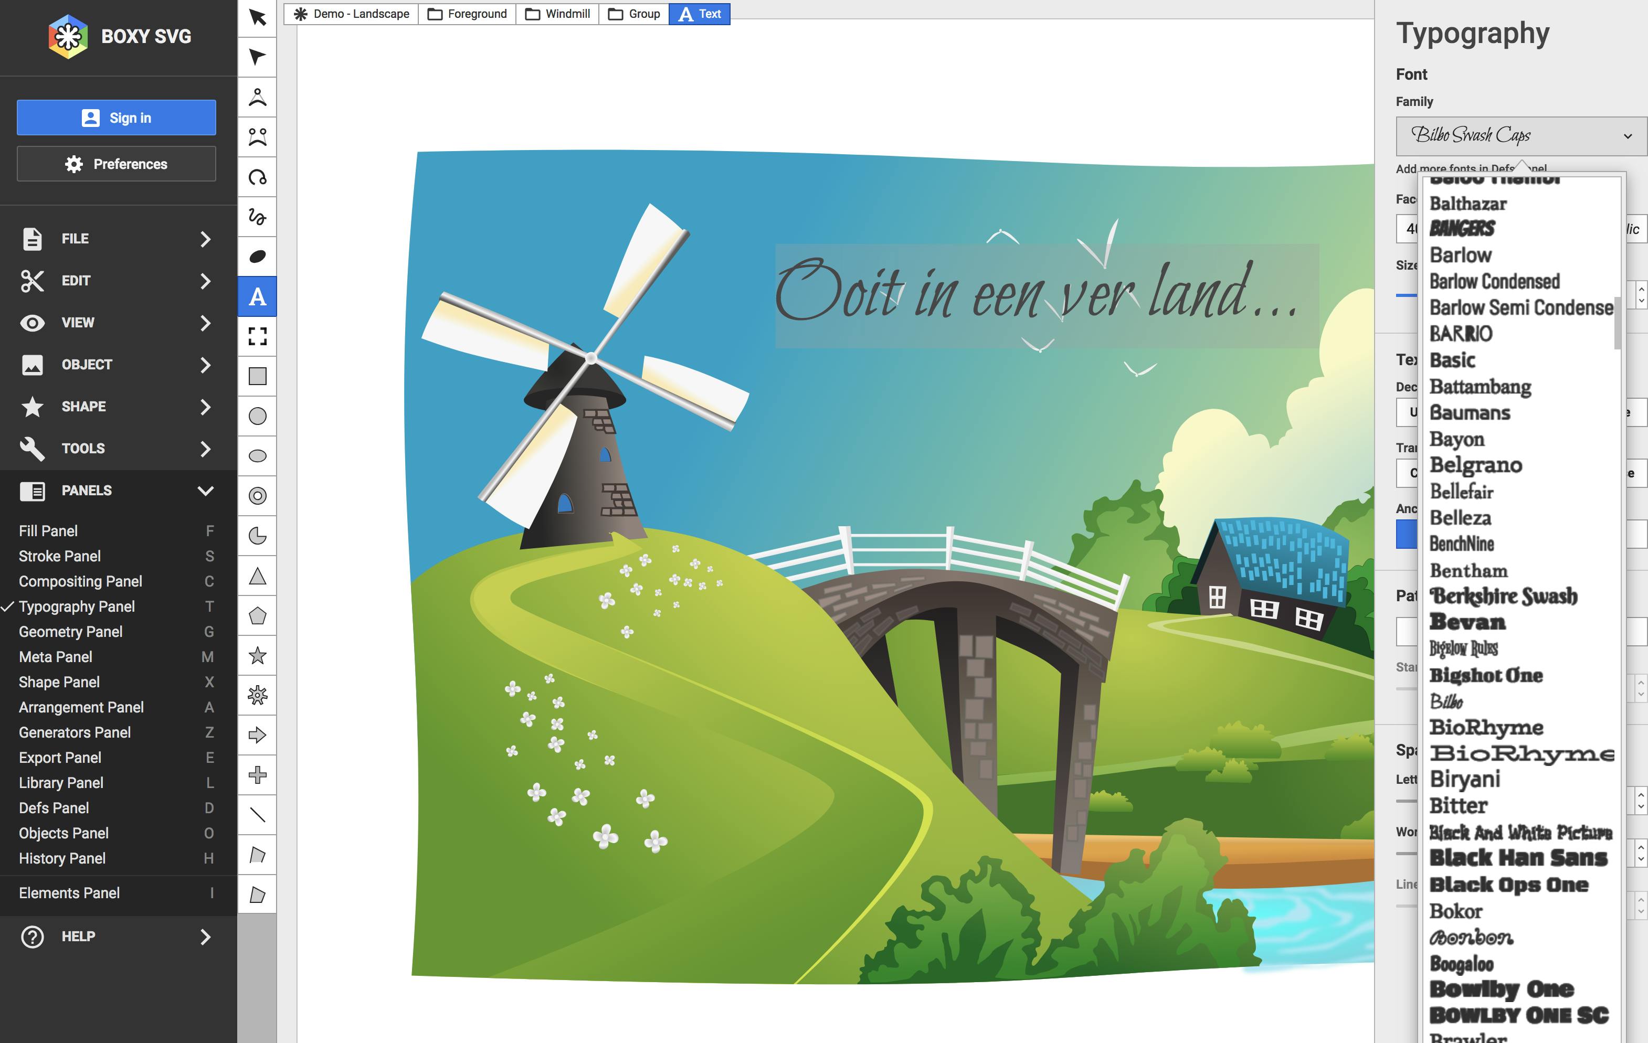This screenshot has height=1043, width=1648.
Task: Choose Berkshire Swash from font list
Action: pyautogui.click(x=1503, y=597)
